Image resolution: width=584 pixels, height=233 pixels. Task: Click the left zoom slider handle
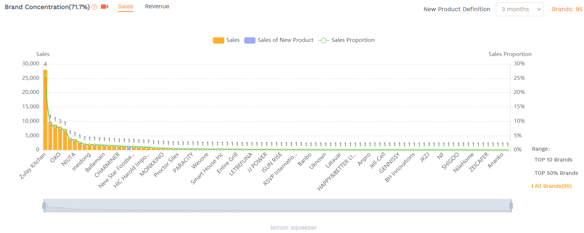click(x=44, y=206)
